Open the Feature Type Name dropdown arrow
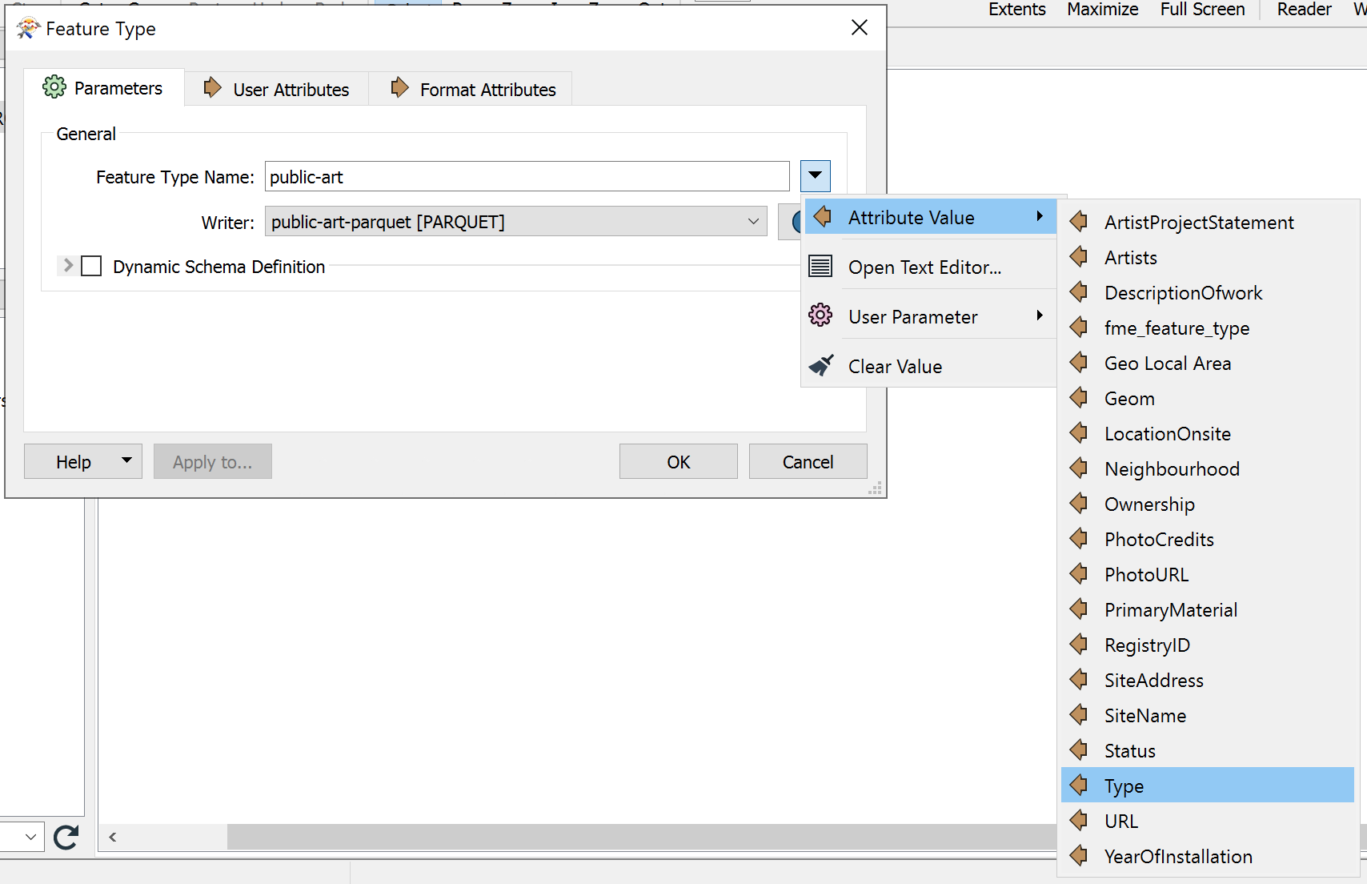This screenshot has height=884, width=1367. 815,175
